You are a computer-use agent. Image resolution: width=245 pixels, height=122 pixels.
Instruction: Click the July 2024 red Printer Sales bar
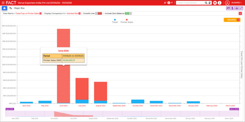(82, 89)
